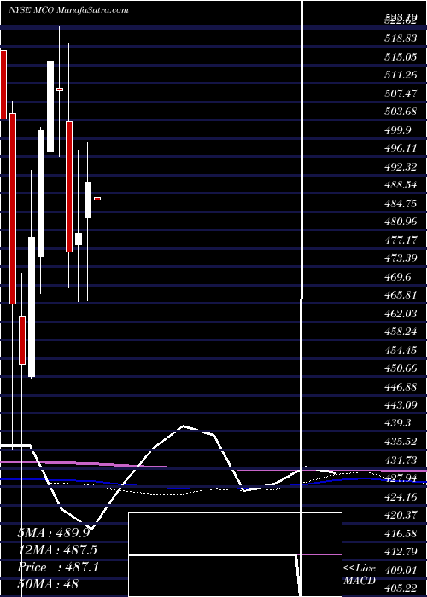Click the 435.52 price axis value

tap(401, 442)
